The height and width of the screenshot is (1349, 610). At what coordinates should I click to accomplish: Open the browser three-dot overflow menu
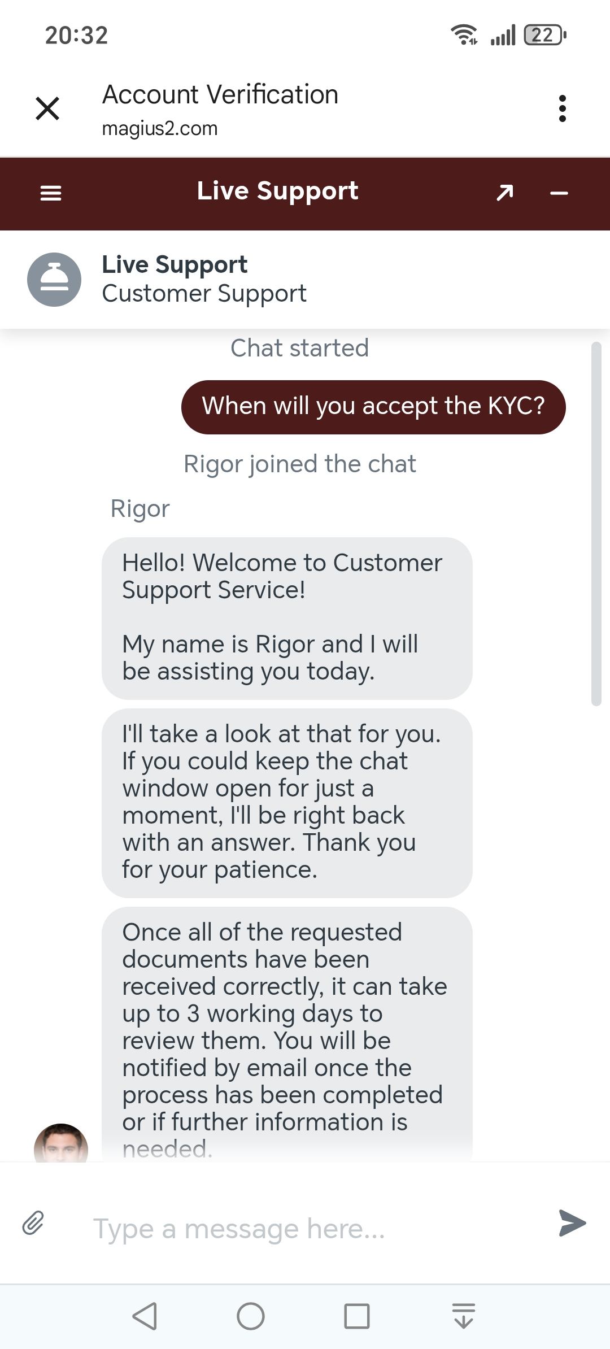[x=562, y=108]
